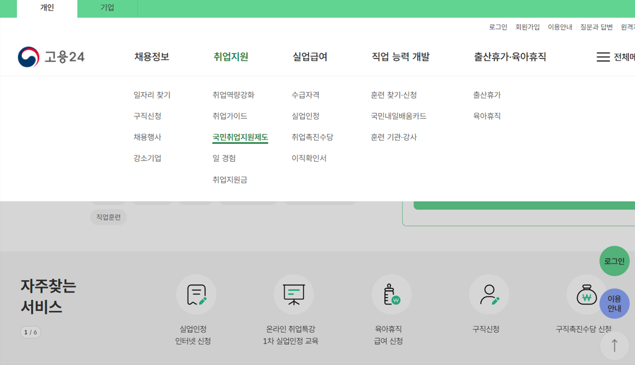Select the 구직촉진수당 신청 money bag icon

(585, 295)
